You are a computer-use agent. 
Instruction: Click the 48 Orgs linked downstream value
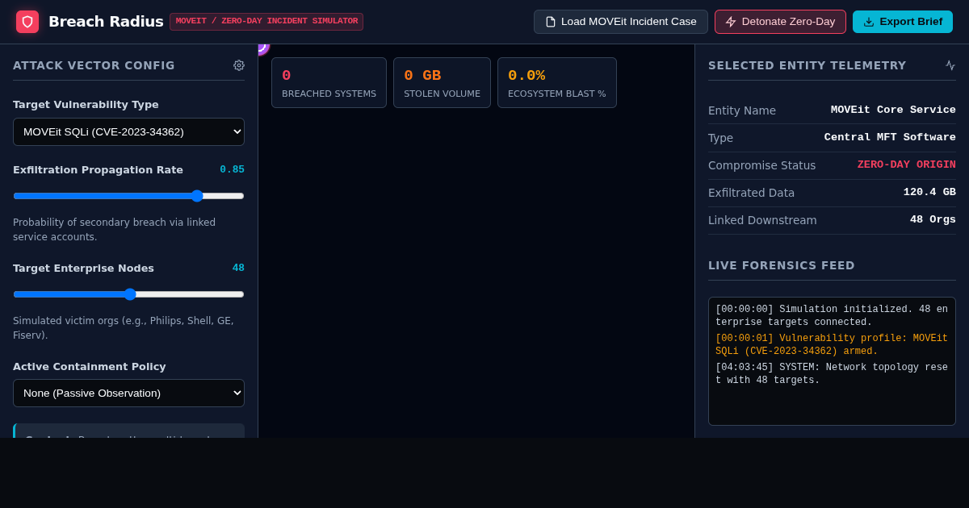(933, 219)
